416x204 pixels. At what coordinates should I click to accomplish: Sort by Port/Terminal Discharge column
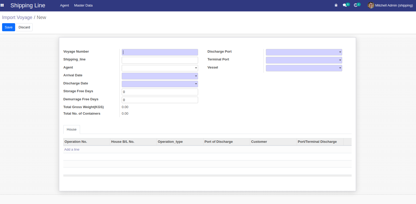320,142
